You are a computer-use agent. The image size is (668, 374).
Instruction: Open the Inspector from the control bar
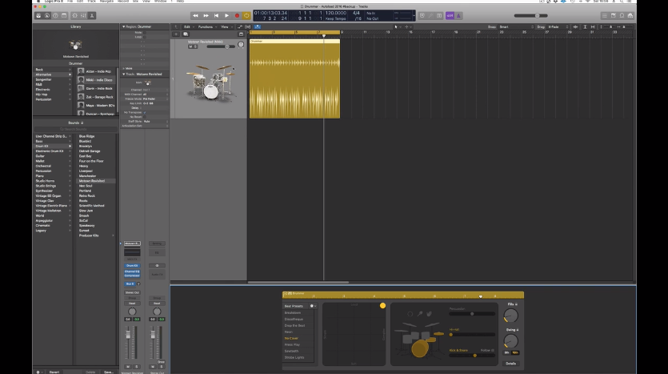pos(47,16)
